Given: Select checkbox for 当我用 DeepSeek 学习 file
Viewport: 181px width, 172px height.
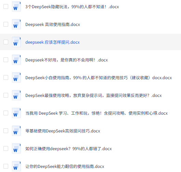Looking at the screenshot, I should tap(6, 113).
